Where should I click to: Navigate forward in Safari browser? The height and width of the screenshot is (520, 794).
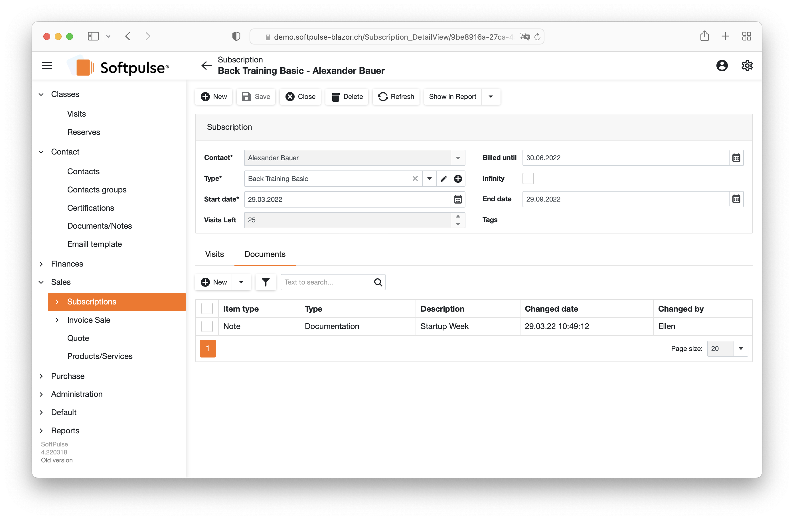coord(148,36)
